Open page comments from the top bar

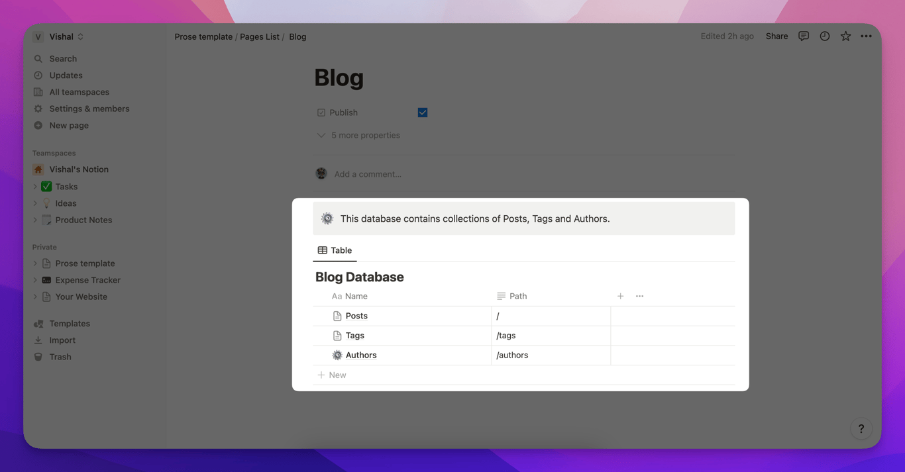[x=804, y=36]
